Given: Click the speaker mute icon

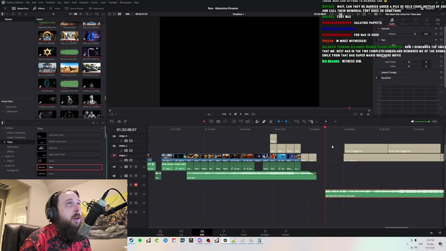Looking at the screenshot, I should pos(413,121).
